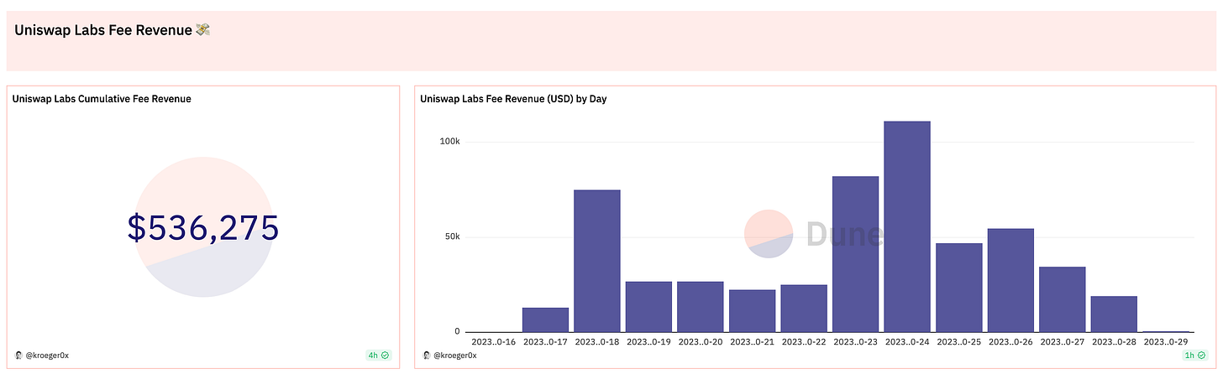Click the $536,275 counter value
Screen dimensions: 1223x374
pyautogui.click(x=202, y=228)
